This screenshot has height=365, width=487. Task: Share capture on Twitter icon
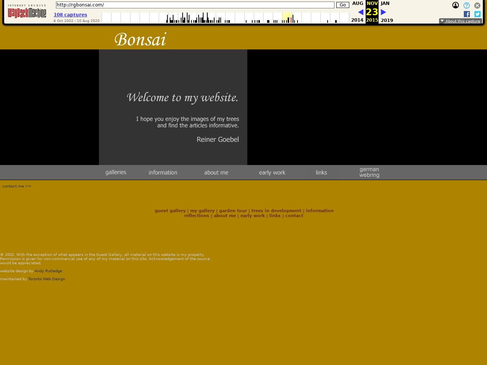pyautogui.click(x=477, y=14)
